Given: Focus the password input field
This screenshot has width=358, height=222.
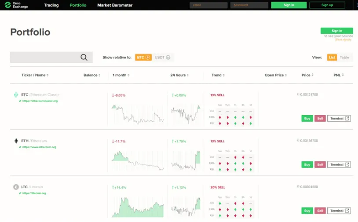Looking at the screenshot, I should pos(249,5).
